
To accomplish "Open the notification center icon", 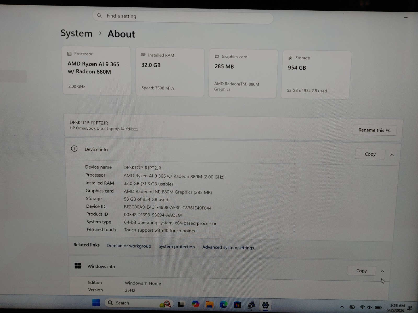I will 410,308.
